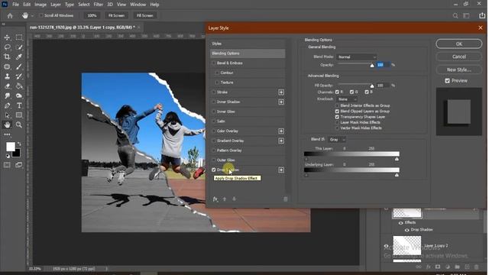Screen dimensions: 489x275
Task: Open the search icon at top right
Action: point(455,15)
